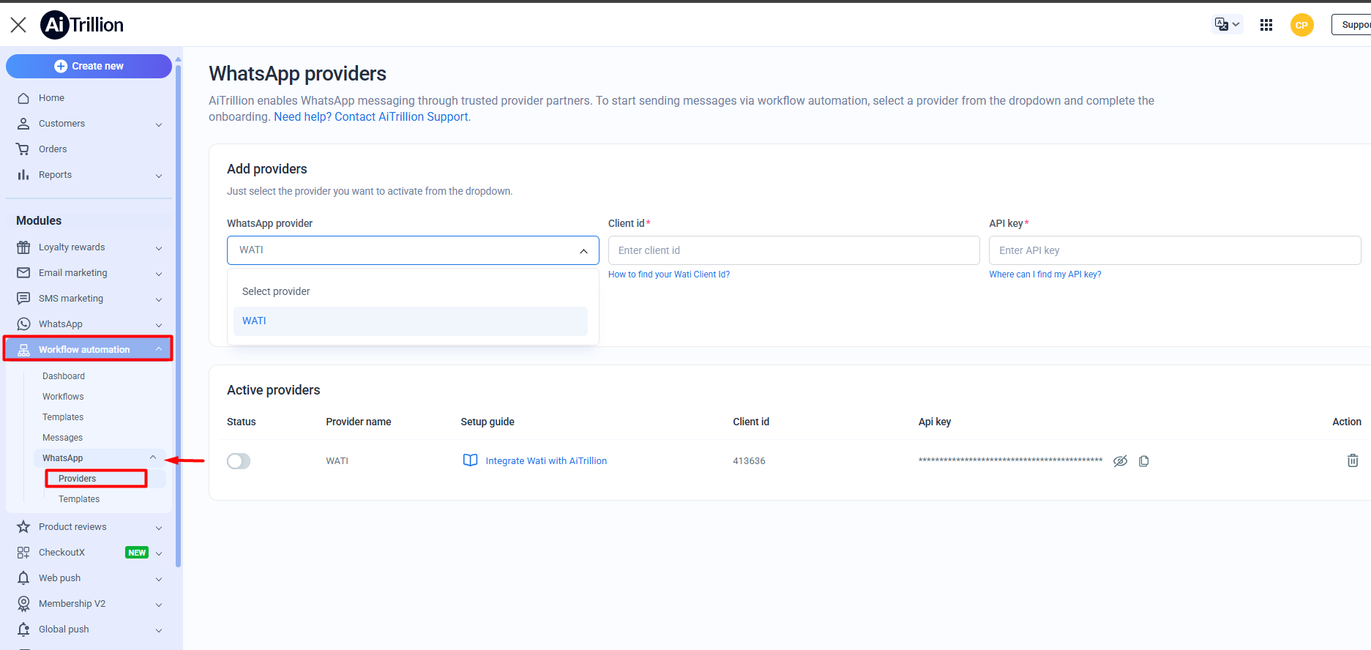The height and width of the screenshot is (650, 1371).
Task: Delete the WATI provider with trash icon
Action: [1353, 460]
